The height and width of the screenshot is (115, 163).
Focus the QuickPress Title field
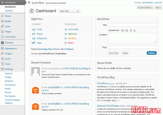click(133, 25)
